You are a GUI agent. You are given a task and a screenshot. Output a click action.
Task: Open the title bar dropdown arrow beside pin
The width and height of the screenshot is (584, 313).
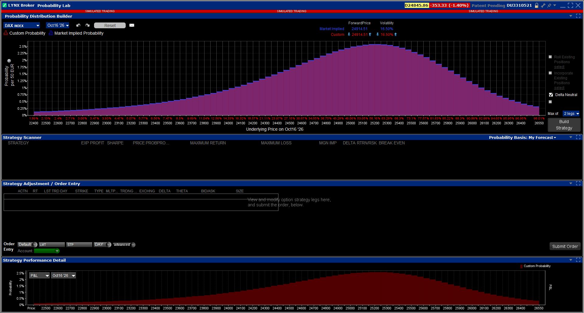coord(555,5)
